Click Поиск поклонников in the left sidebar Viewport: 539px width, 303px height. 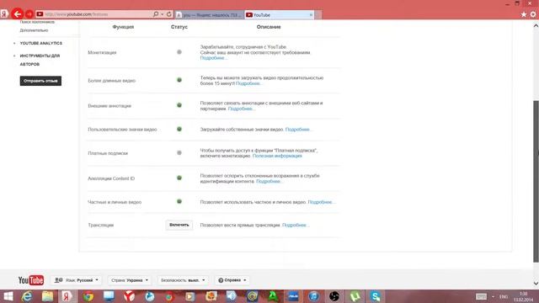point(37,22)
